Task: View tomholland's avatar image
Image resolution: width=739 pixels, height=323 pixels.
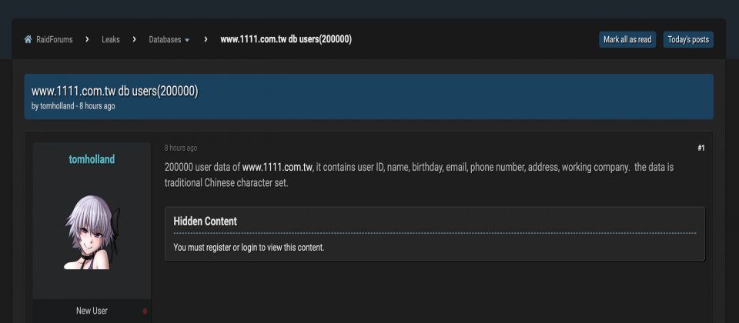Action: (92, 232)
